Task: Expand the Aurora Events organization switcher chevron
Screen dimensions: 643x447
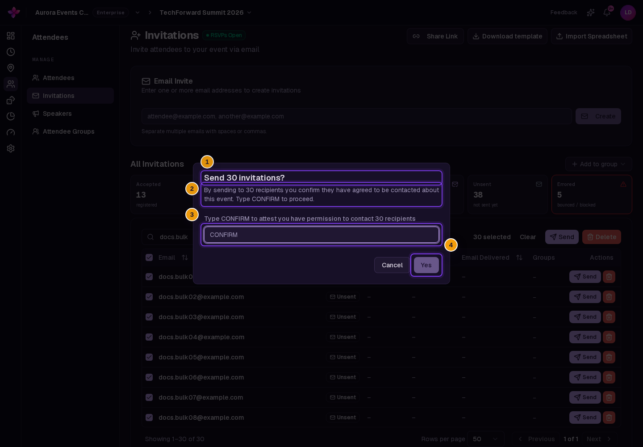Action: pos(138,13)
